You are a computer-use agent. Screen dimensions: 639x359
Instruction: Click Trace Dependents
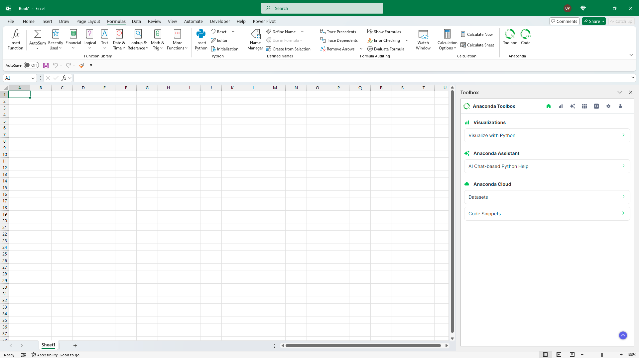pos(339,40)
